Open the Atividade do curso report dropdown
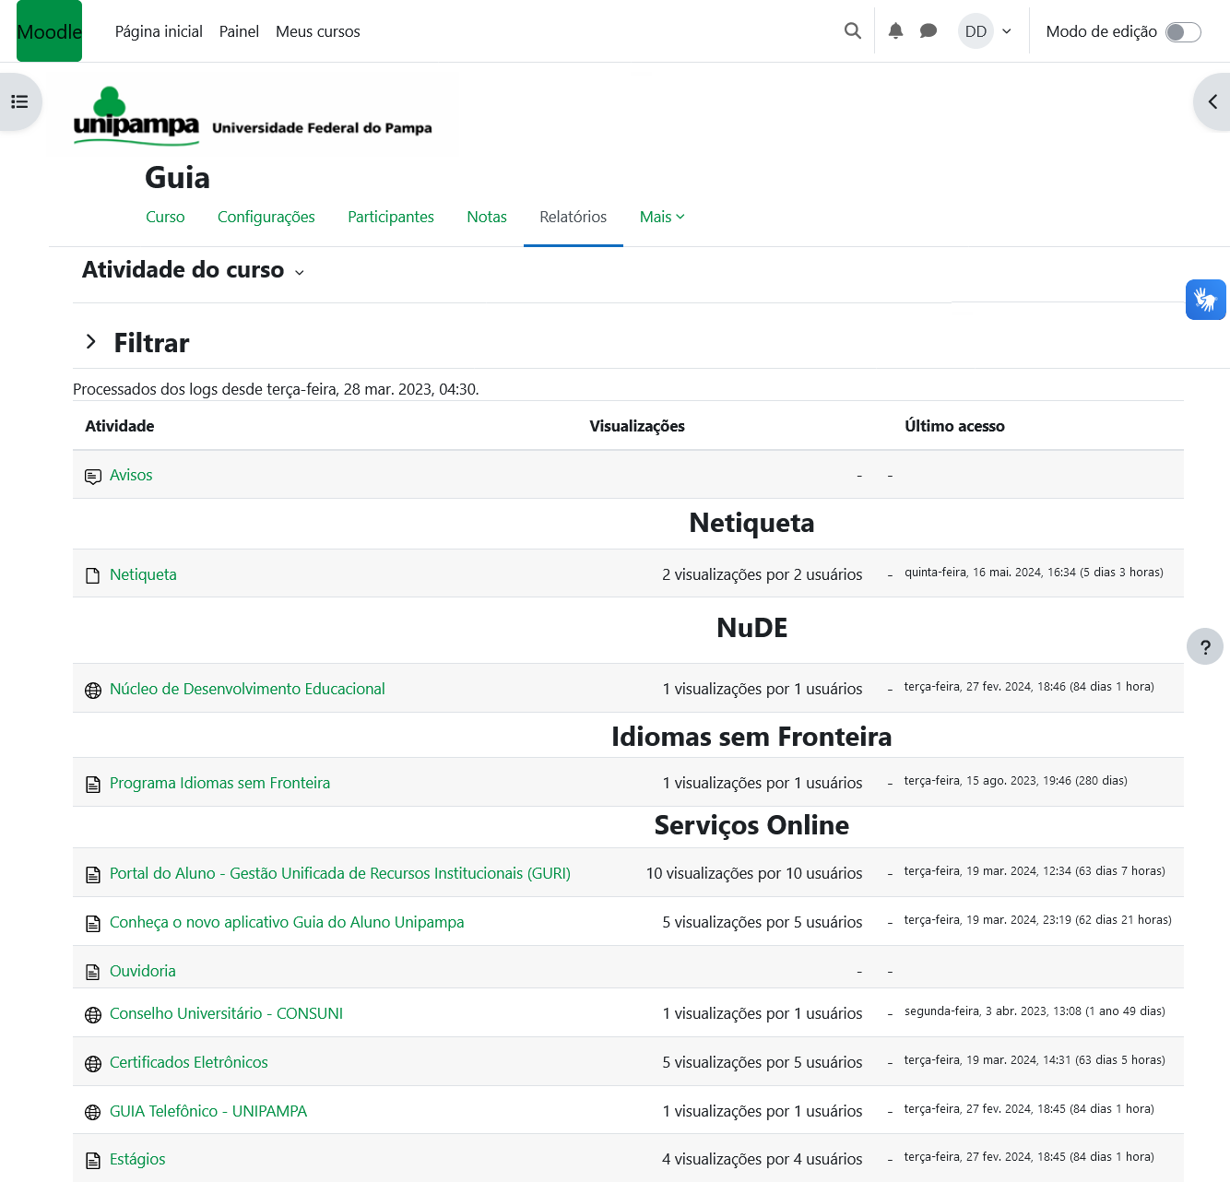This screenshot has width=1230, height=1182. click(x=194, y=270)
